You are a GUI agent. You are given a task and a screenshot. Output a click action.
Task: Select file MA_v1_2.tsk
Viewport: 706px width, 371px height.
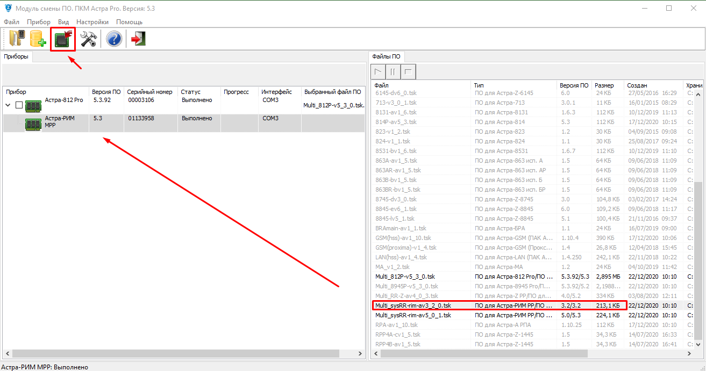392,267
